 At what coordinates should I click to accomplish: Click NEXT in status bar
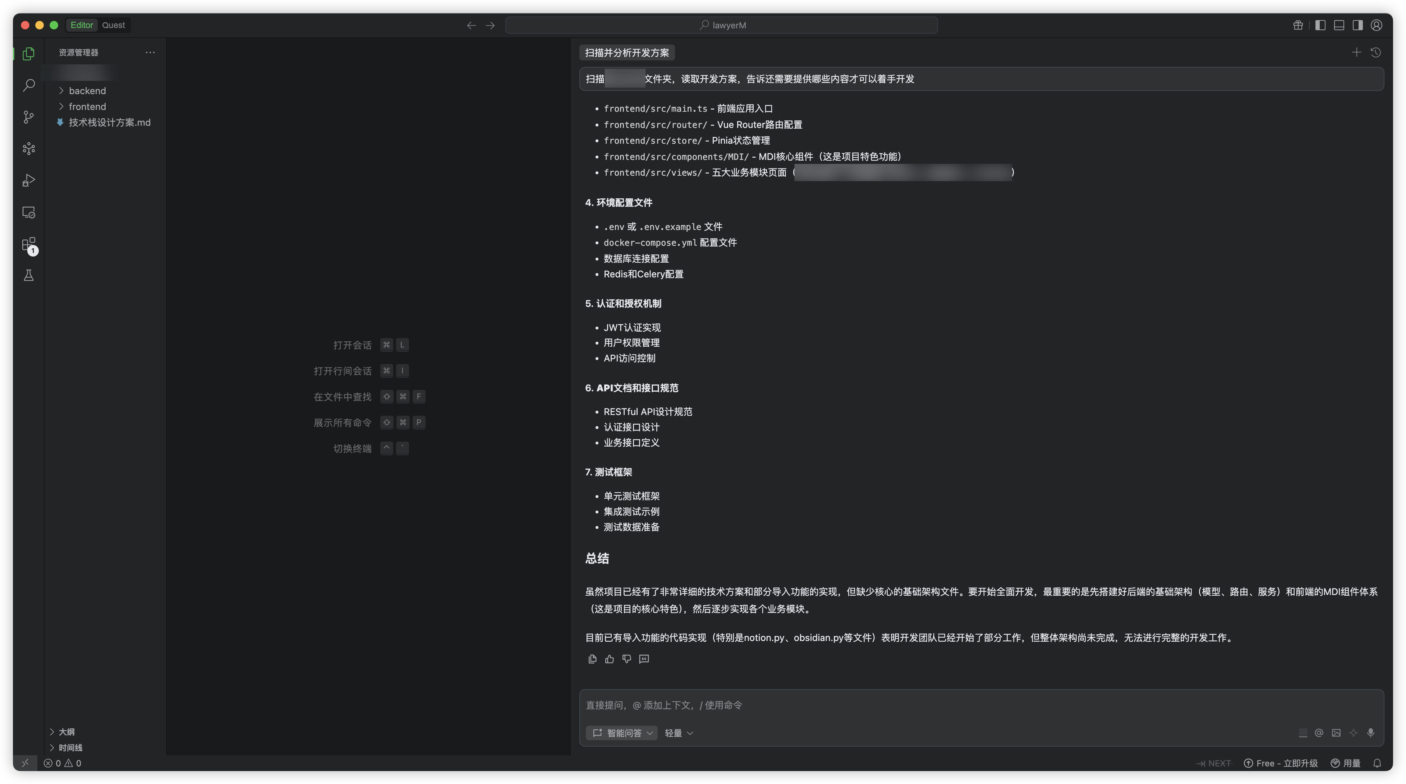point(1214,763)
